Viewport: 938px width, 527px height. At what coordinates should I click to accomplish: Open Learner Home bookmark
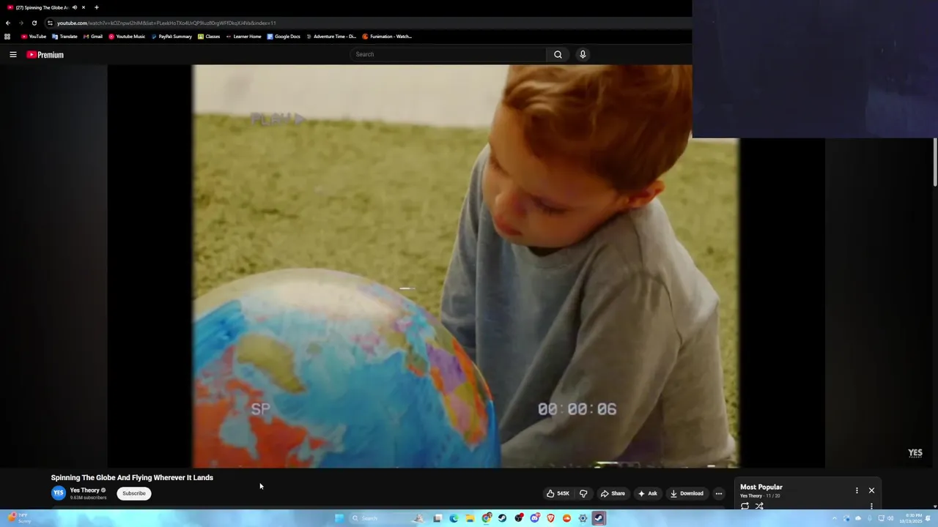243,37
